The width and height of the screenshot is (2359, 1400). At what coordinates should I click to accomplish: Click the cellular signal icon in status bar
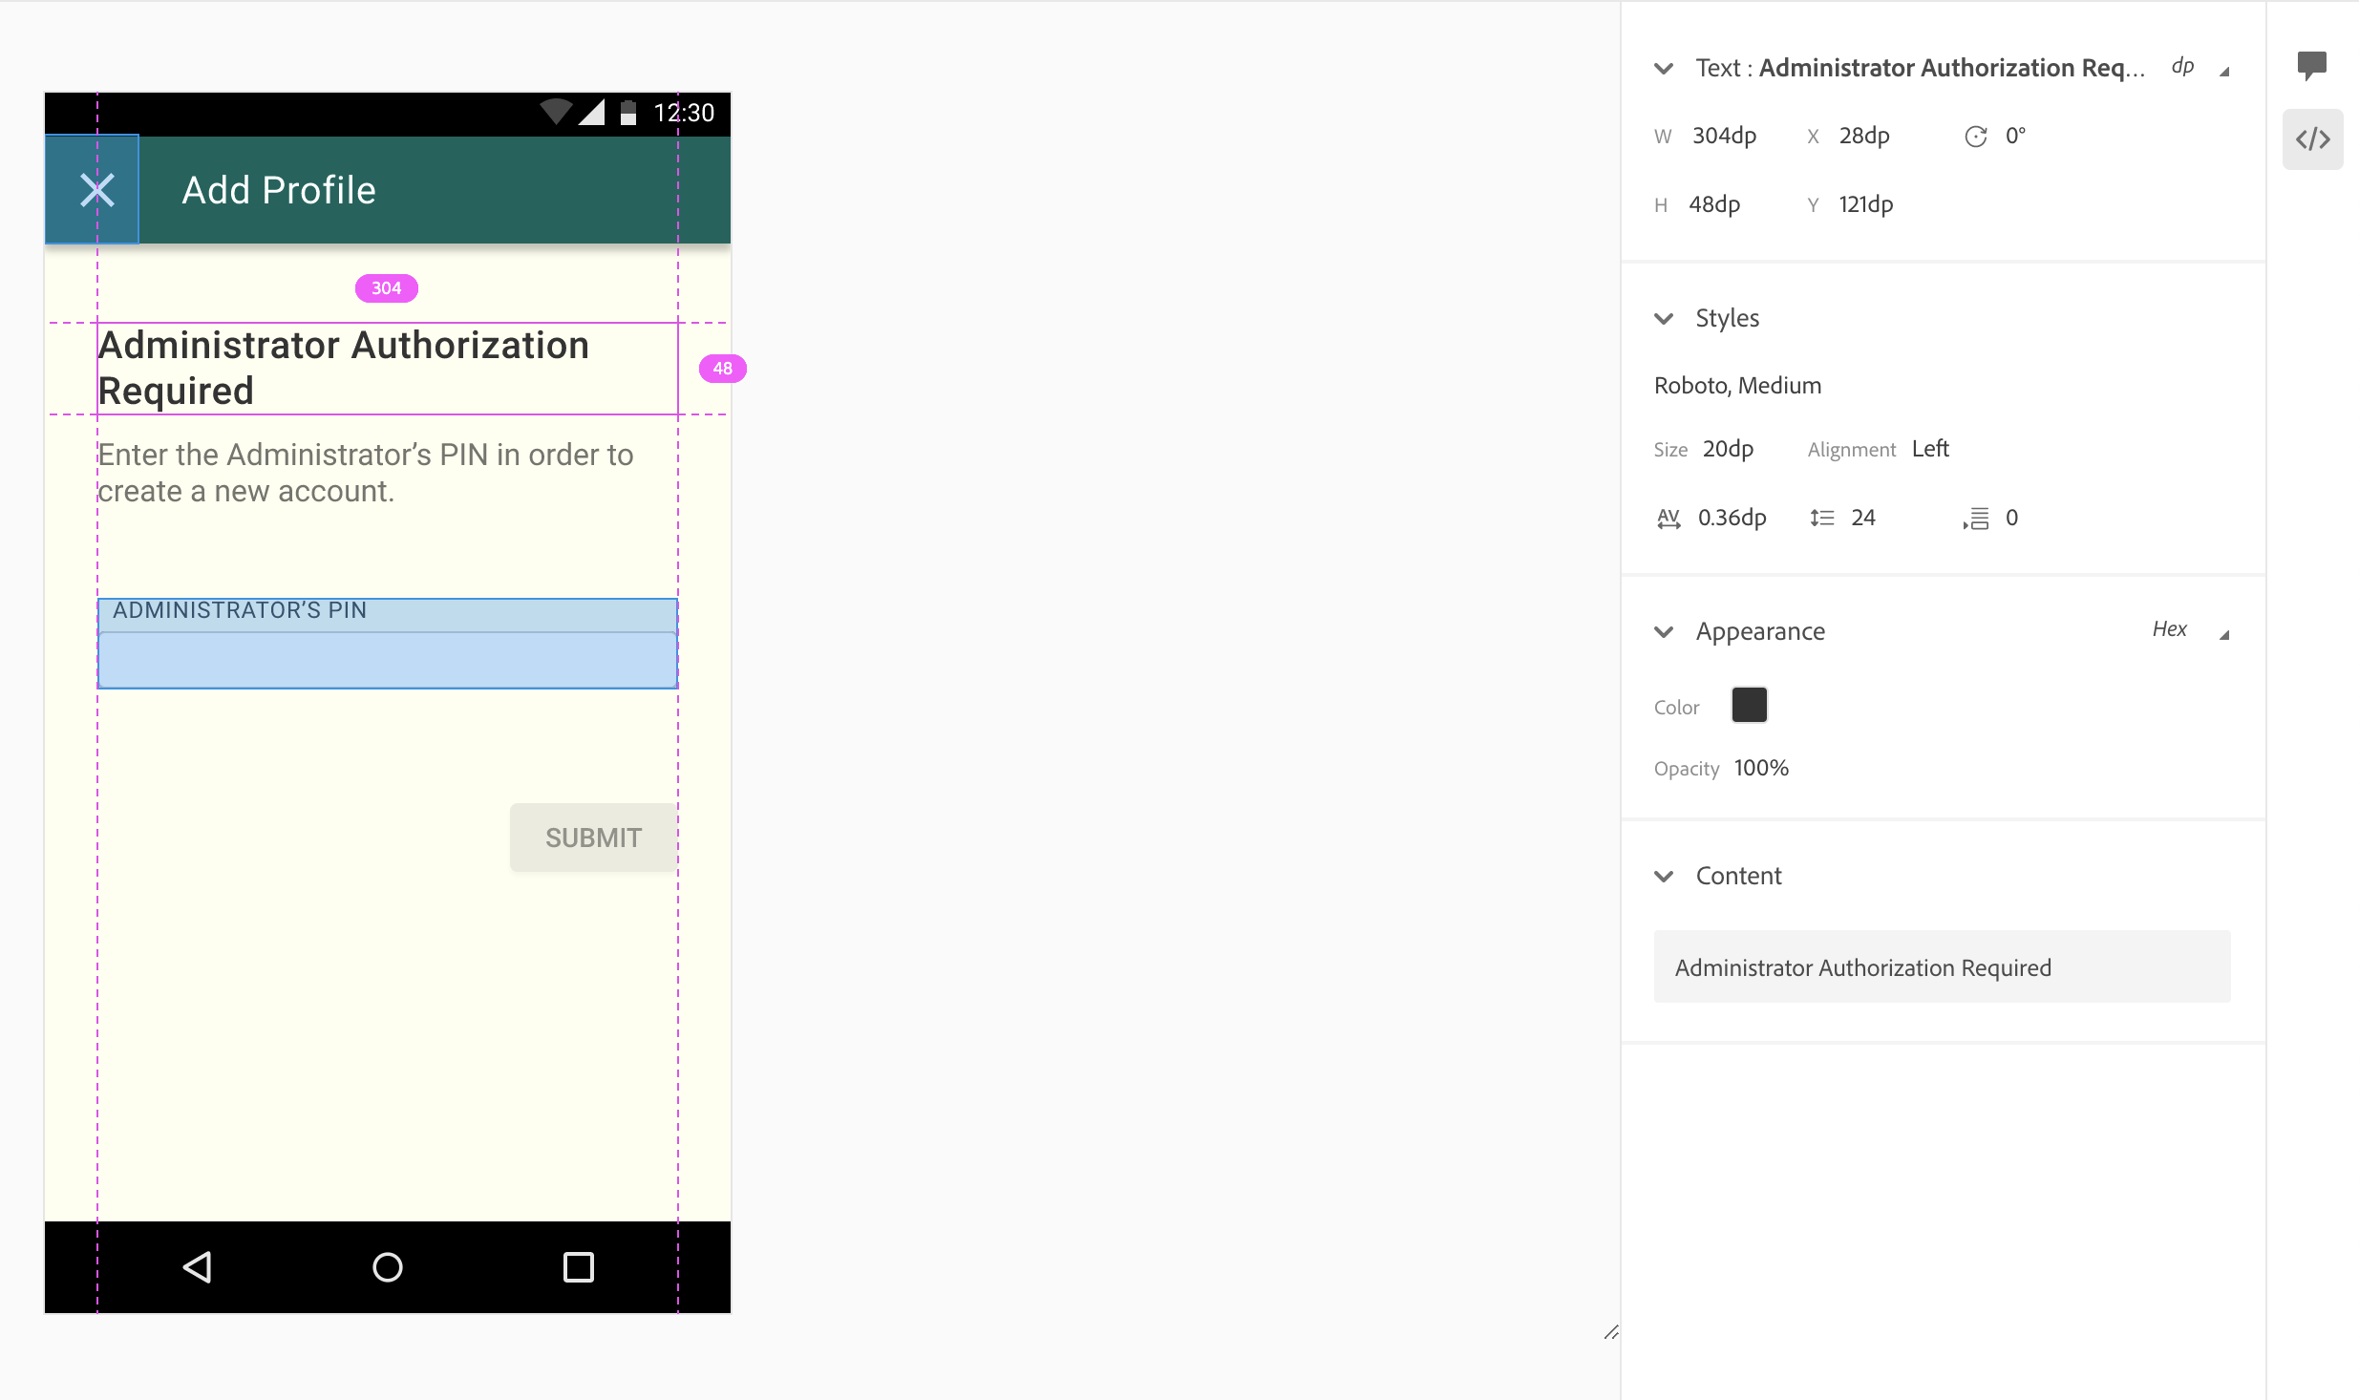tap(592, 112)
